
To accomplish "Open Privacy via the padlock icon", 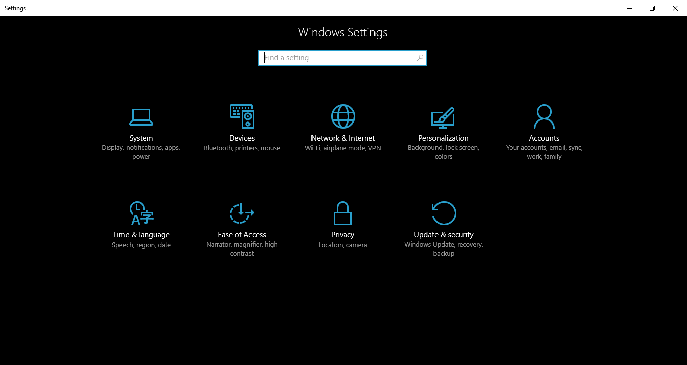I will [343, 213].
